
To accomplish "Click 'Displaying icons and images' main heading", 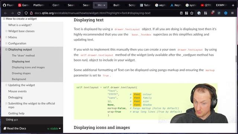I will (x=102, y=127).
